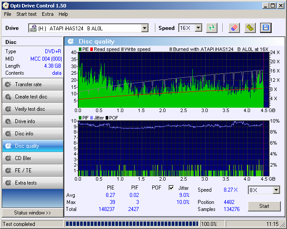Click the PIF Avg value 0.02
Viewport: 287px width, 229px height.
tap(134, 195)
